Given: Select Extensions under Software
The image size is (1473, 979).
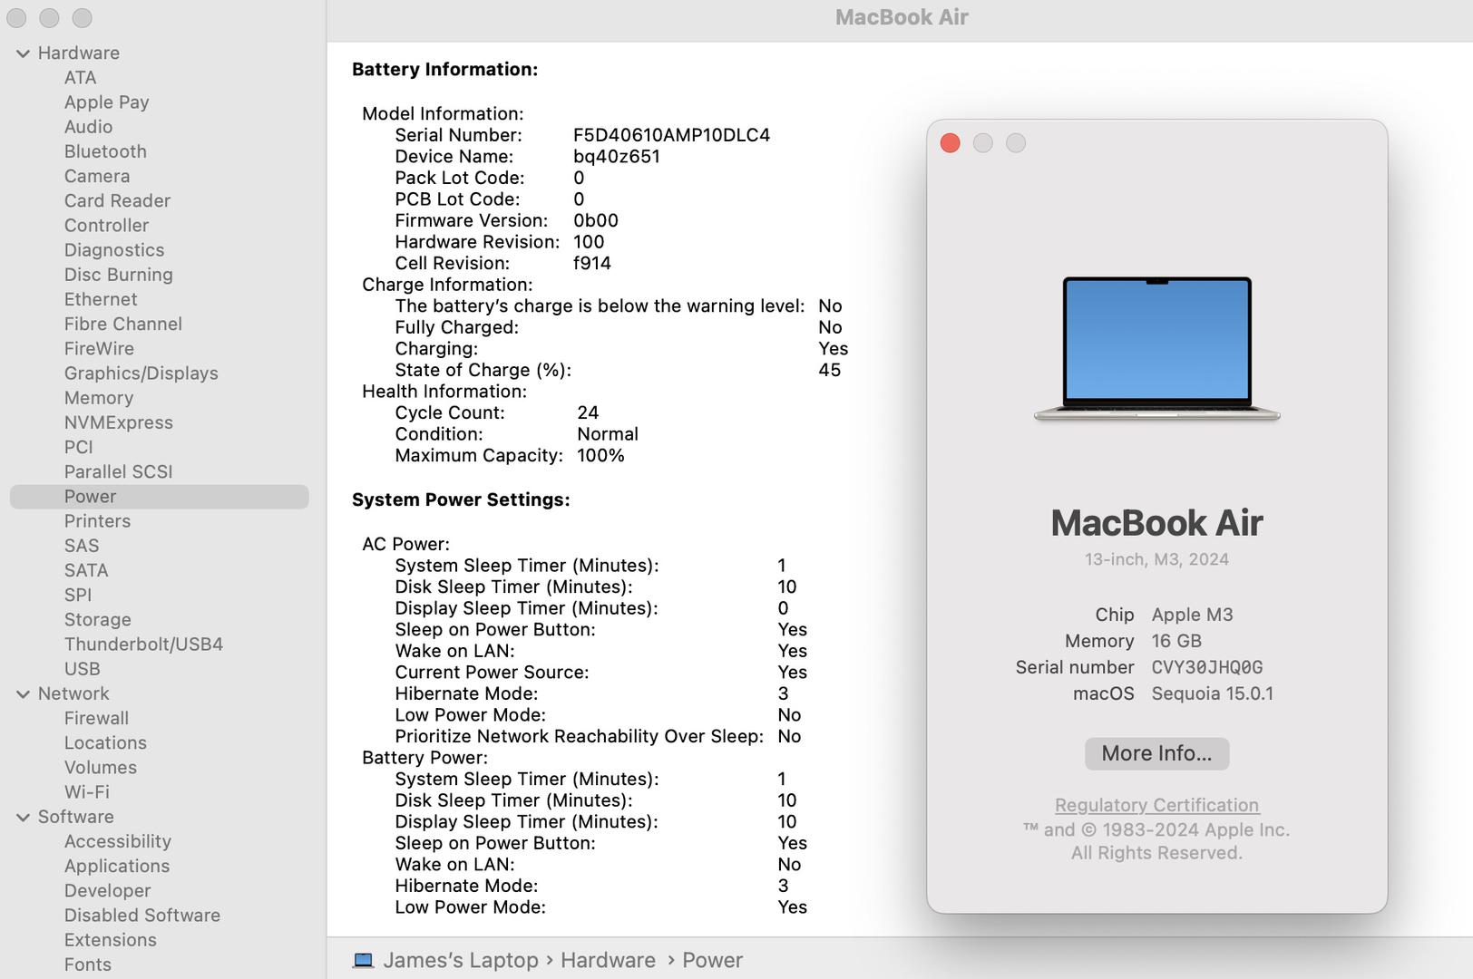Looking at the screenshot, I should pos(110,940).
